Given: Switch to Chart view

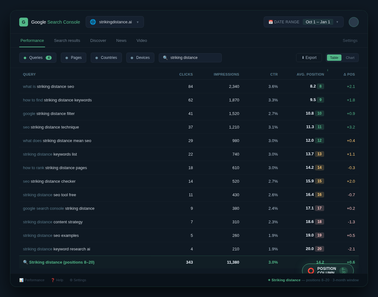Looking at the screenshot, I should 350,58.
